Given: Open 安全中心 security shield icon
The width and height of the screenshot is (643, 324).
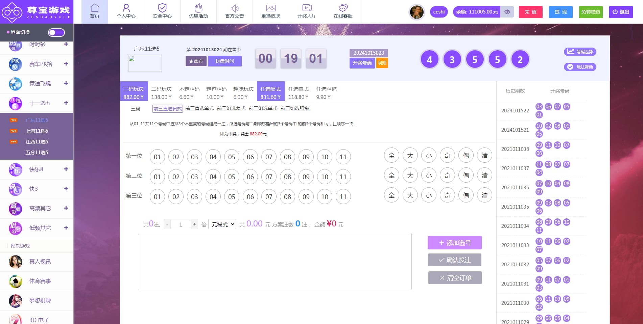Looking at the screenshot, I should (162, 8).
